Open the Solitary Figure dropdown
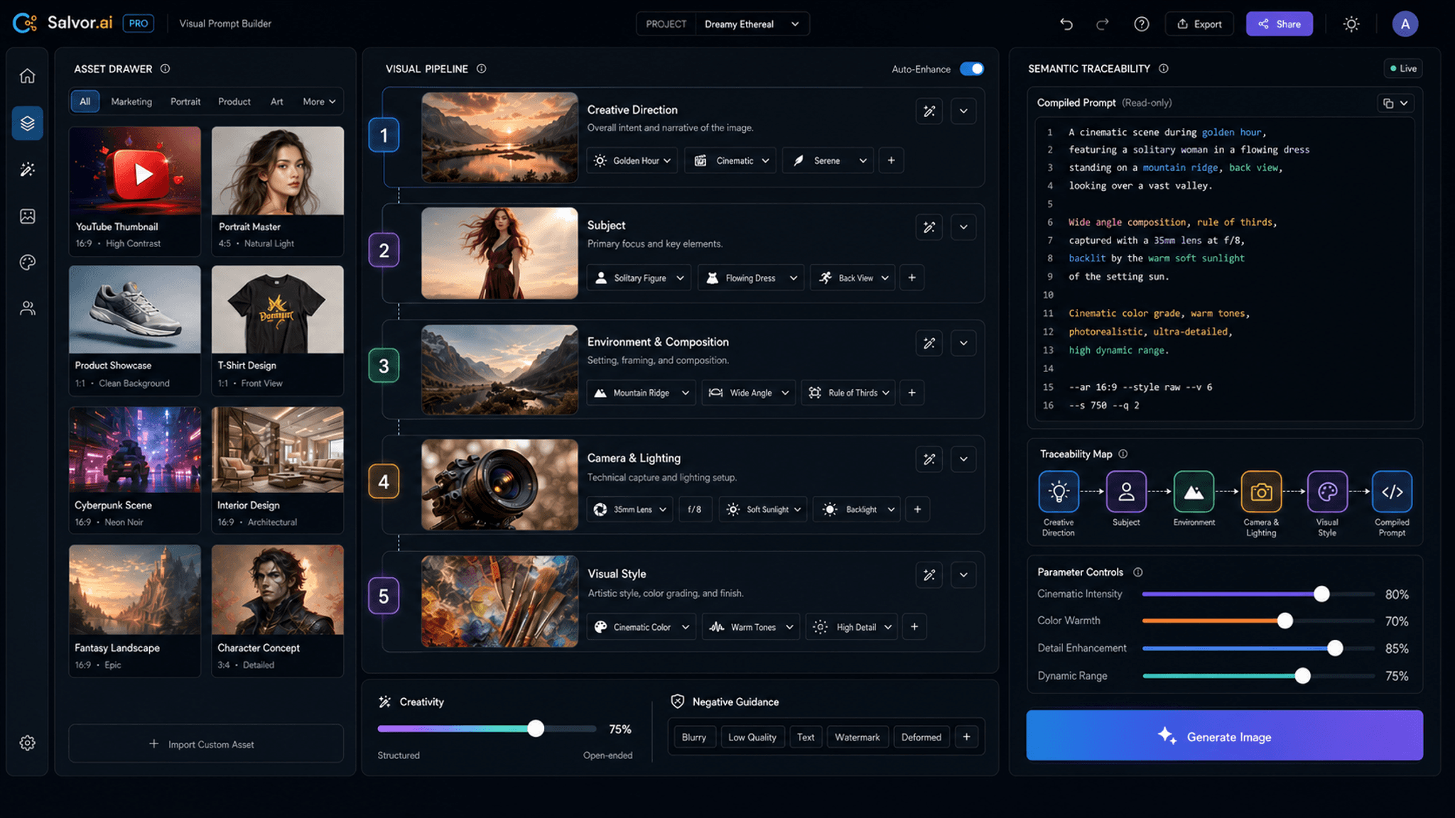Screen dimensions: 1455x818 coord(638,278)
